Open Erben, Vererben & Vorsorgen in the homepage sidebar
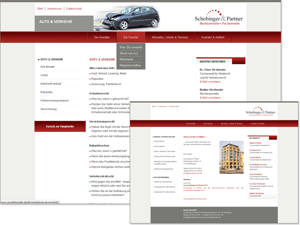The image size is (300, 225). (x=165, y=151)
